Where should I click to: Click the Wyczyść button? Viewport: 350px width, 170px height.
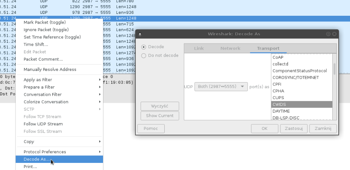(160, 106)
